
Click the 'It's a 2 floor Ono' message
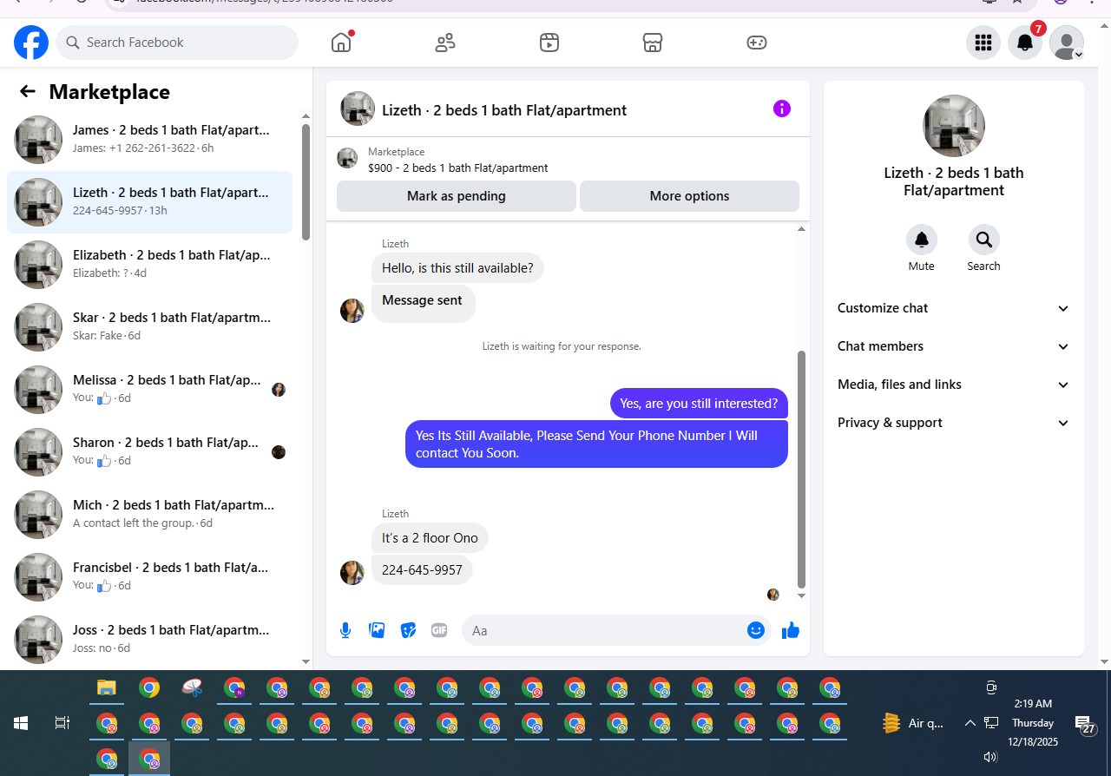click(x=430, y=538)
